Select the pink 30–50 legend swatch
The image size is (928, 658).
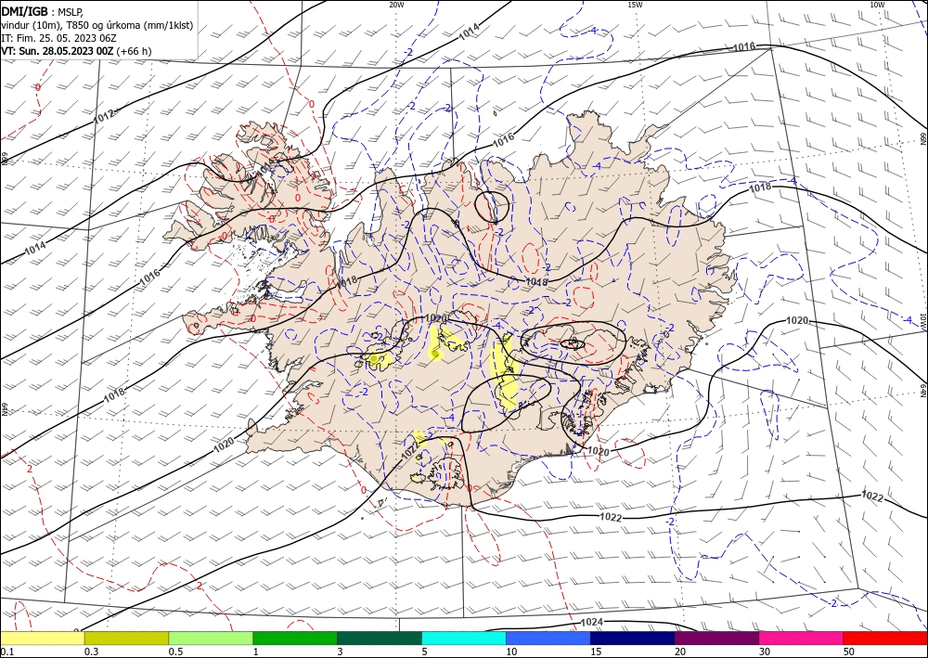click(802, 638)
